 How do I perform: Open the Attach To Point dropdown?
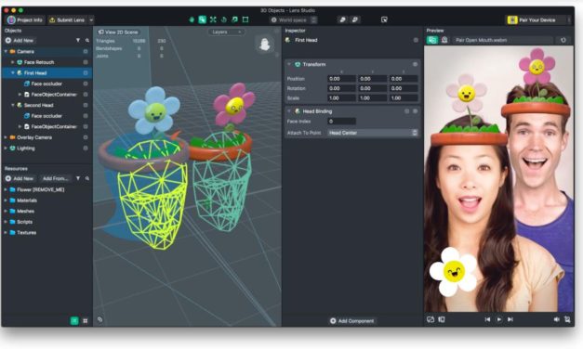pos(373,133)
